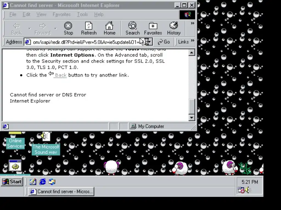Click the Go button
281x210 pixels.
point(164,42)
